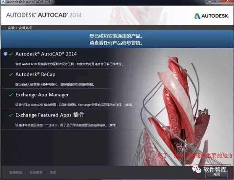Click the AutoCAD description starting with 借助 AutoCAD
Image resolution: width=234 pixels, height=180 pixels.
(69, 64)
